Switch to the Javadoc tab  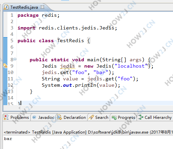coord(43,118)
